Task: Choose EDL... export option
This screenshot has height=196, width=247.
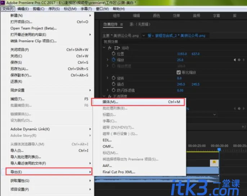Action: tap(139, 140)
